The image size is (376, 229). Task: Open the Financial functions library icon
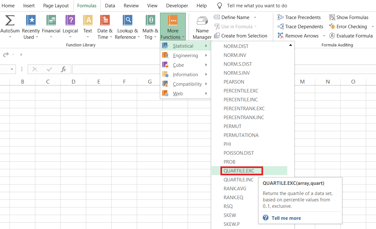coord(51,21)
